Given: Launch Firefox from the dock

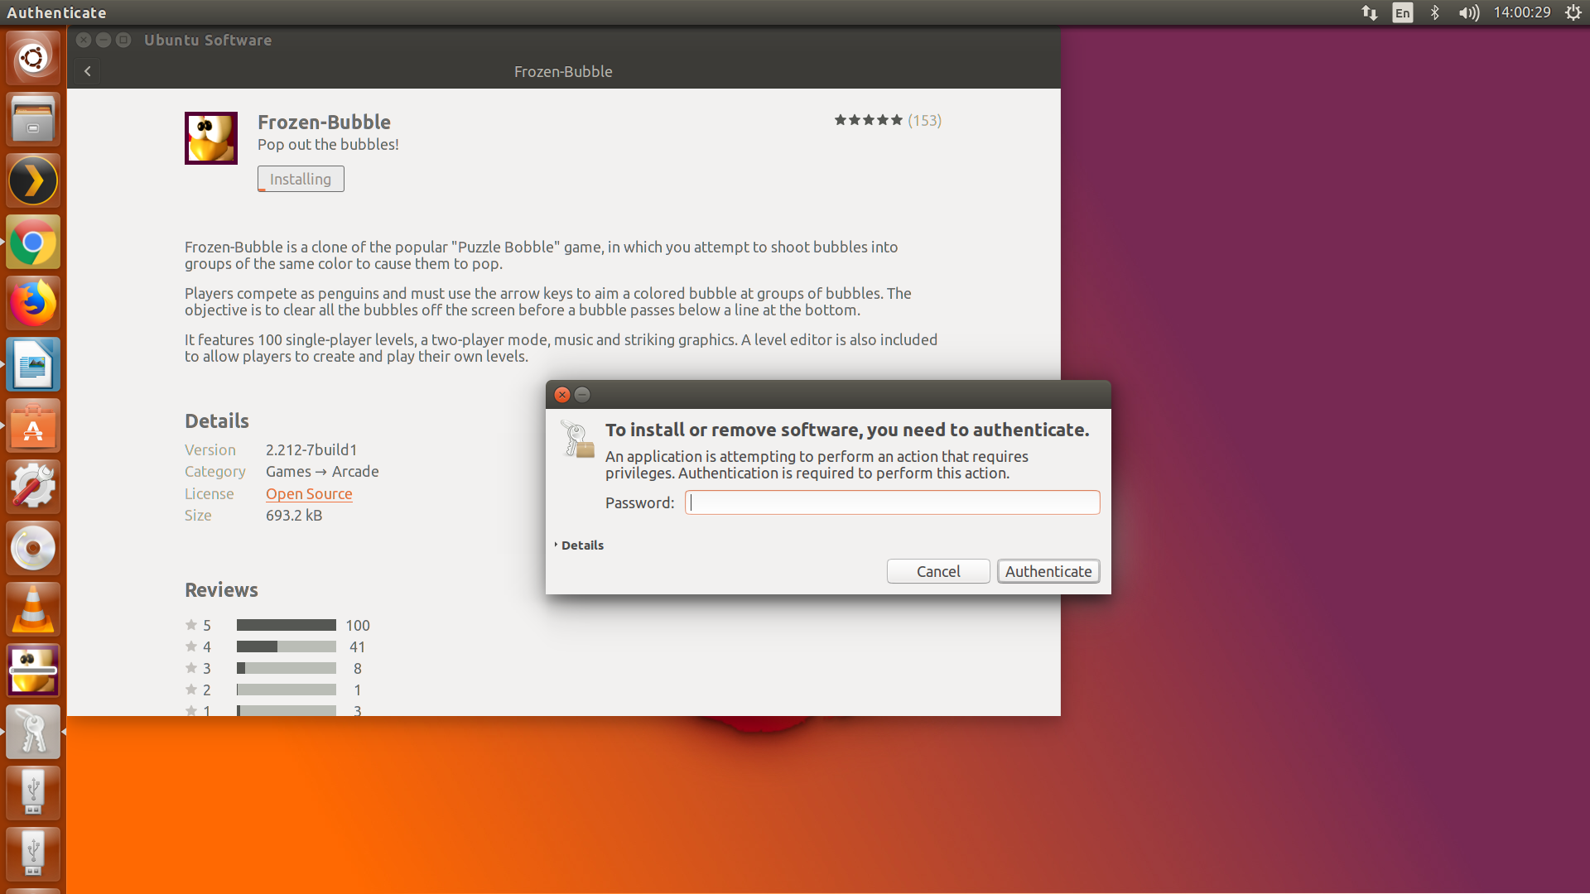Looking at the screenshot, I should tap(33, 303).
